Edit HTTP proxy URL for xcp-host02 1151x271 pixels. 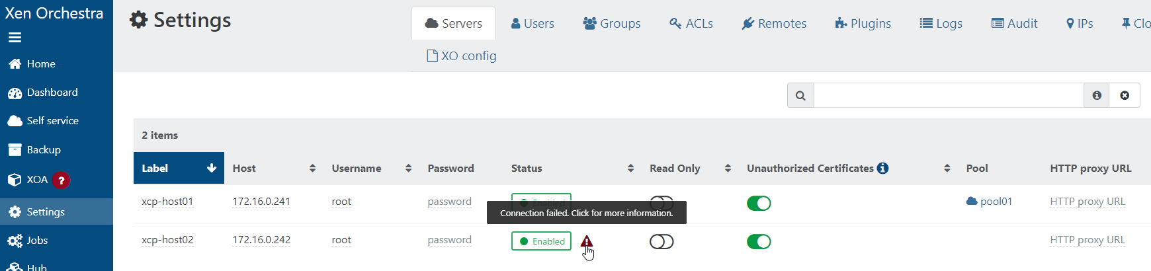click(x=1087, y=240)
